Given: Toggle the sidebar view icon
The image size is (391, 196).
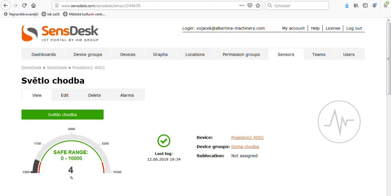Looking at the screenshot, I should coord(365,6).
